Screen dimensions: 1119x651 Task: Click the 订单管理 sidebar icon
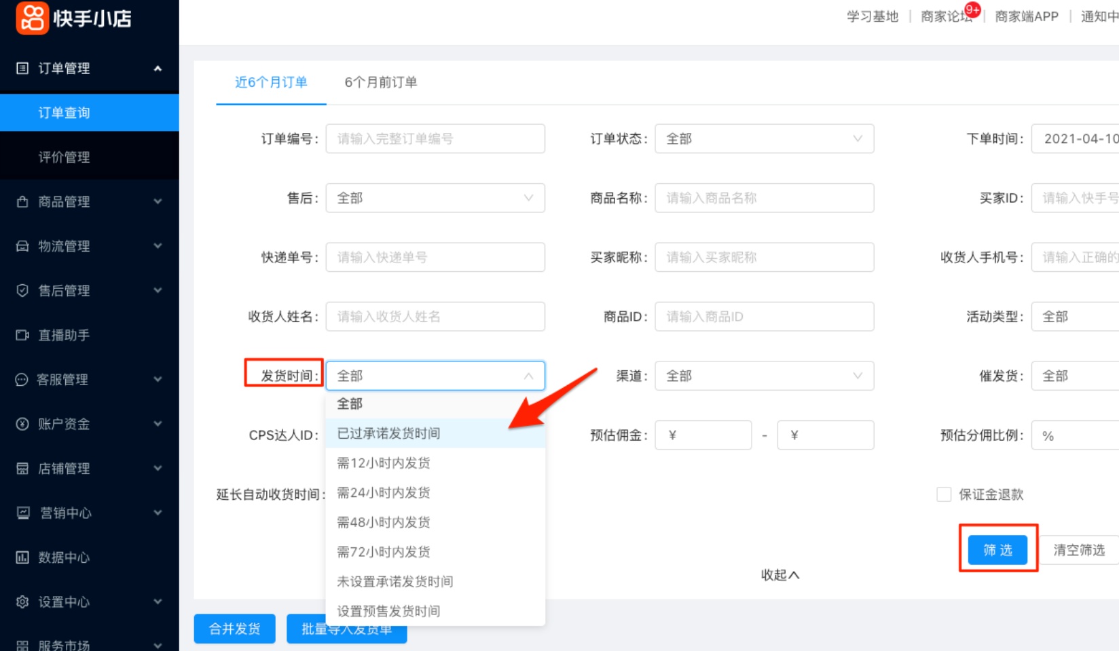(22, 68)
